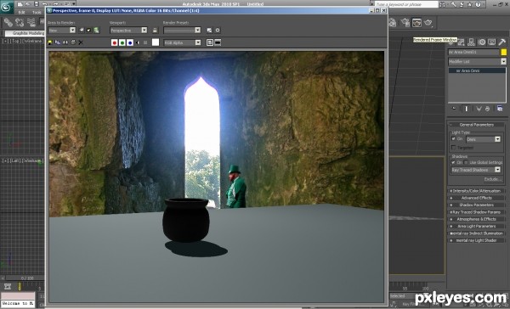This screenshot has width=510, height=309.
Task: Toggle the Lock to Viewport padlock
Action: pyautogui.click(x=155, y=31)
